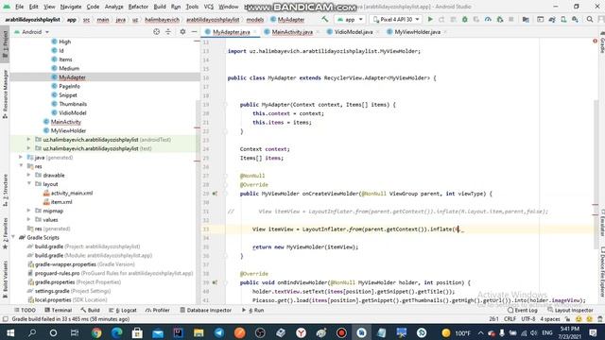Open the Event Log
The image size is (605, 340).
coord(523,310)
